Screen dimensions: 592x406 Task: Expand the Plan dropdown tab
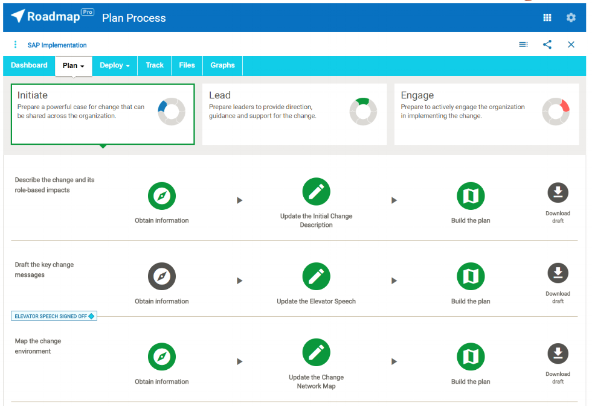click(73, 66)
